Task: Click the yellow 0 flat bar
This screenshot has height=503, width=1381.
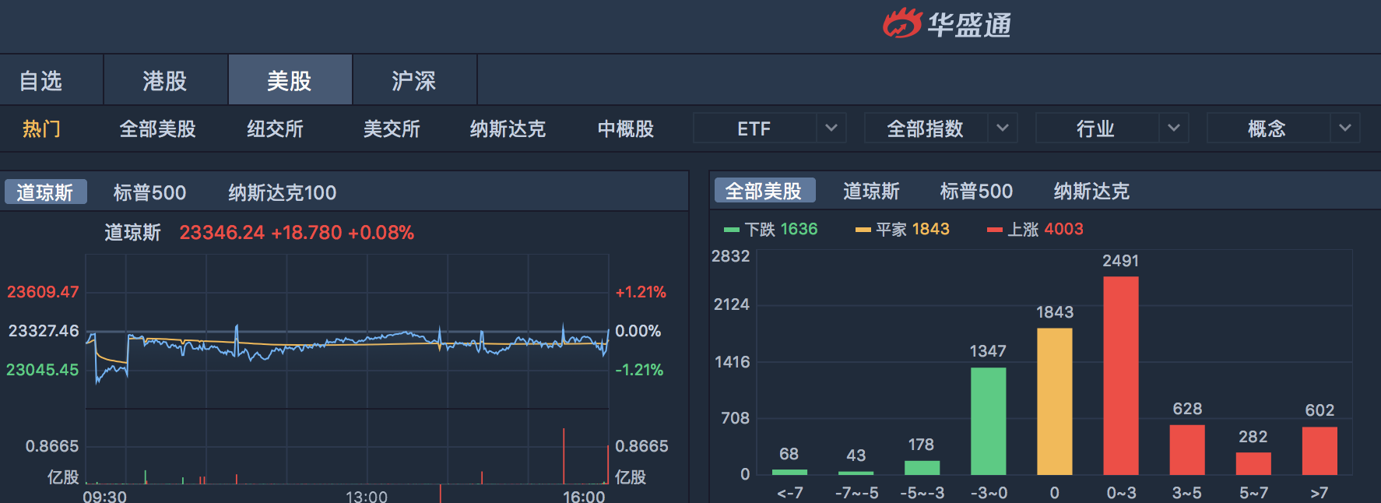Action: [1054, 401]
